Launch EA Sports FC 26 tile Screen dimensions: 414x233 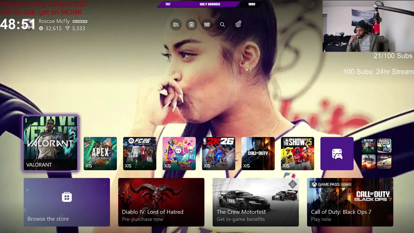(x=140, y=154)
